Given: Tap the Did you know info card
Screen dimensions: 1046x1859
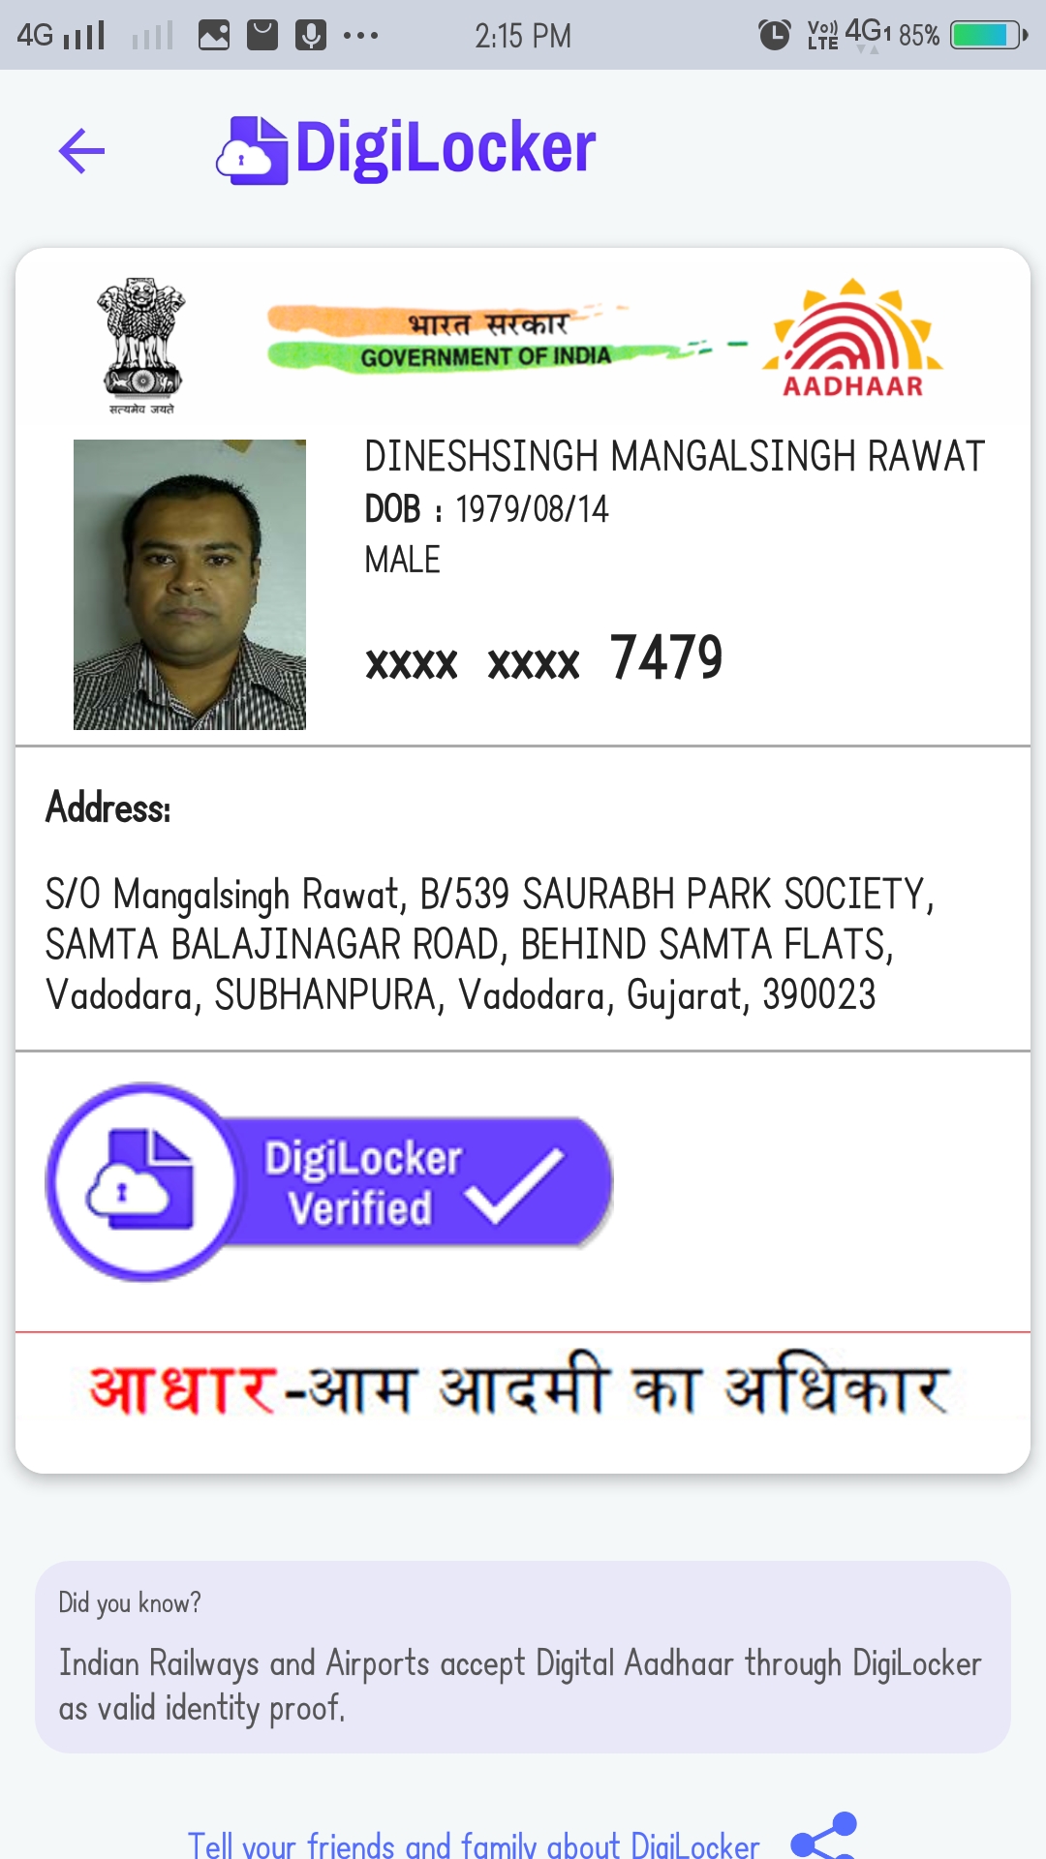Looking at the screenshot, I should coord(523,1657).
